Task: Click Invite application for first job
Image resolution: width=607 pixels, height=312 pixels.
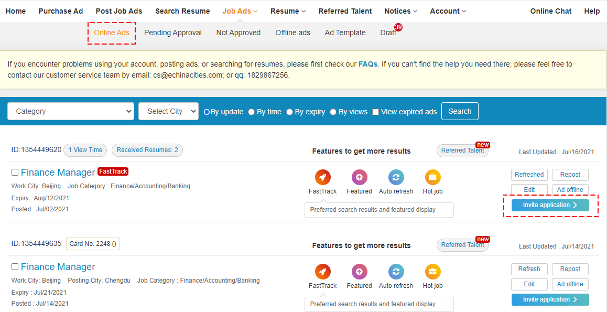Action: pyautogui.click(x=550, y=205)
